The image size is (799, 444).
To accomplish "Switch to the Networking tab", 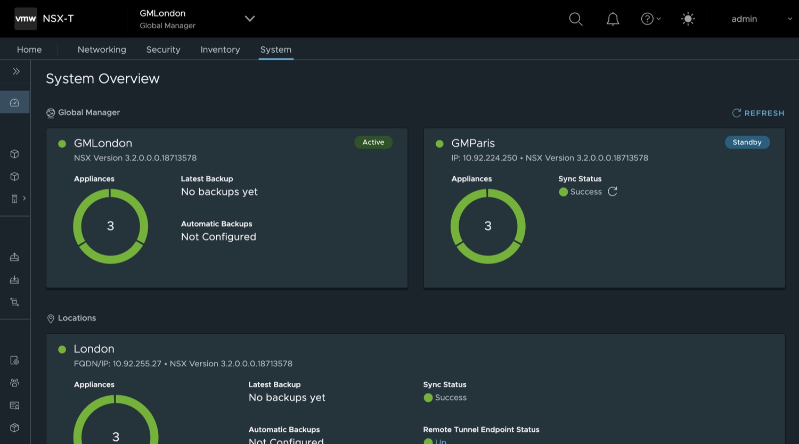I will tap(102, 50).
